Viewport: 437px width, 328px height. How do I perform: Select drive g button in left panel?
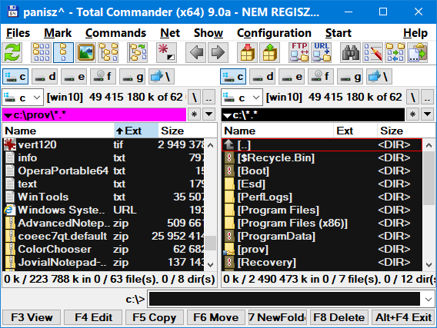point(132,77)
